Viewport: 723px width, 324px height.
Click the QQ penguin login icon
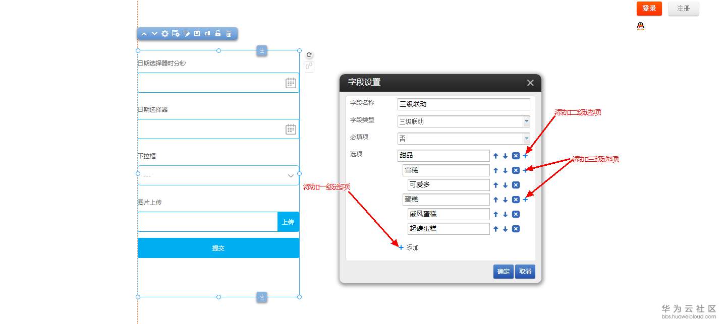click(640, 27)
